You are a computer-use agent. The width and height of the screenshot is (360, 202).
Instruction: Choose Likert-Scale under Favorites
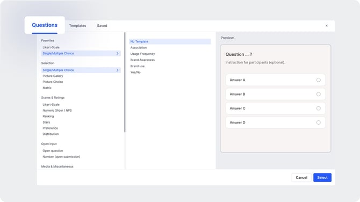coord(51,47)
